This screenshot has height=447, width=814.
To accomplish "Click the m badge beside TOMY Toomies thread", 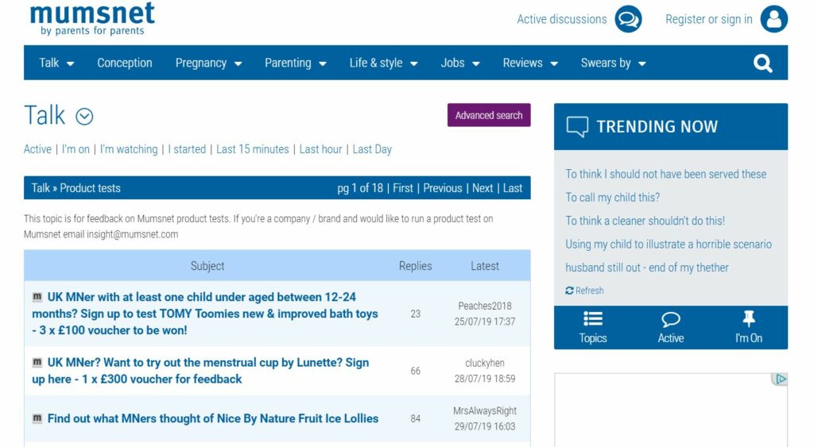I will [37, 297].
